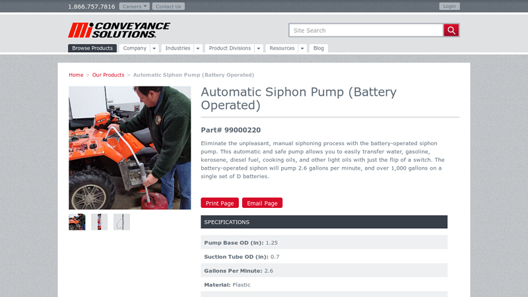Go to the Blog page

click(x=319, y=48)
